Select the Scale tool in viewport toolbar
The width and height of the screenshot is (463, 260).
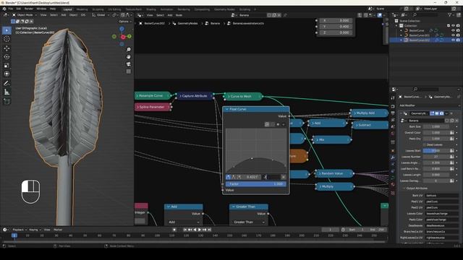[7, 66]
